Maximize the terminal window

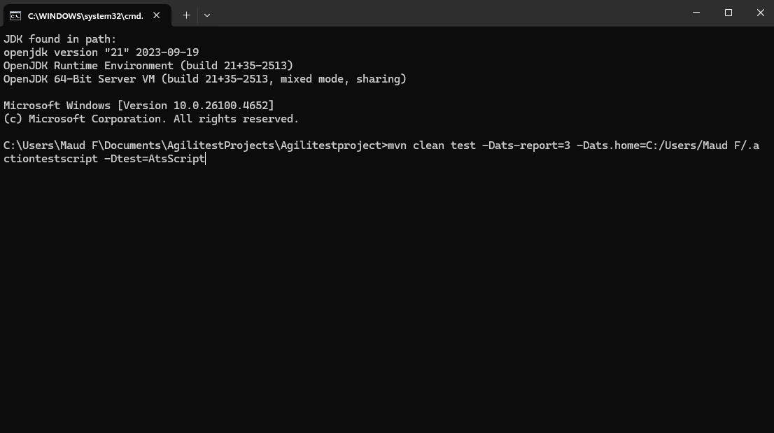(x=728, y=13)
